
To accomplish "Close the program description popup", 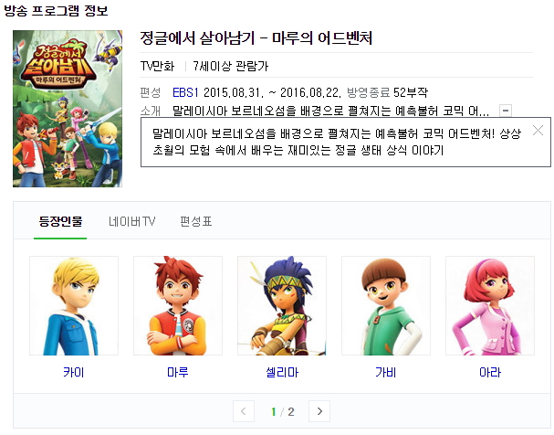I will 538,131.
